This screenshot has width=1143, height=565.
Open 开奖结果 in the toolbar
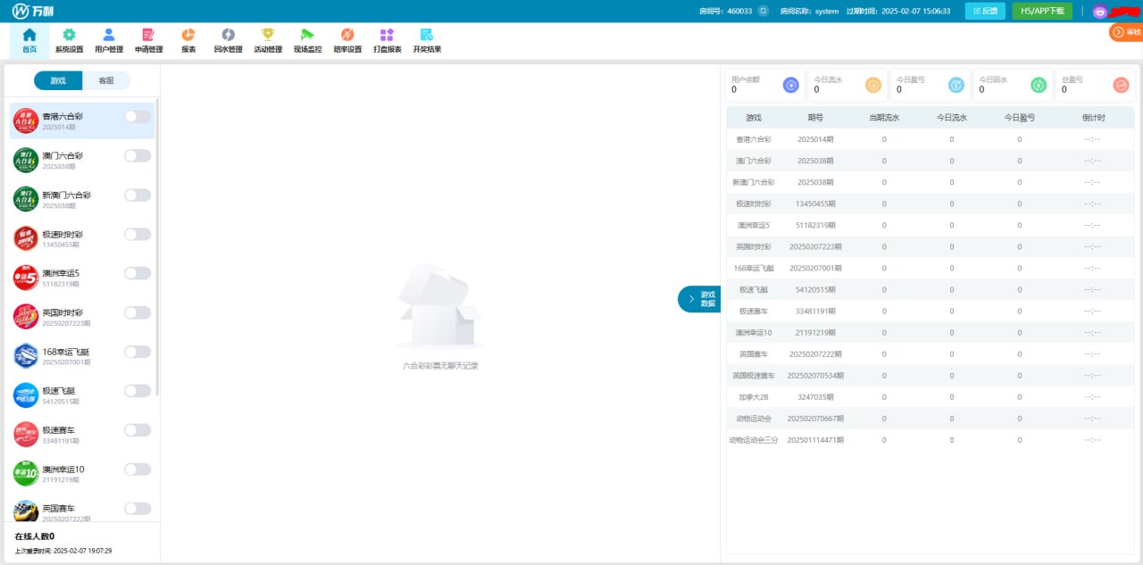427,41
